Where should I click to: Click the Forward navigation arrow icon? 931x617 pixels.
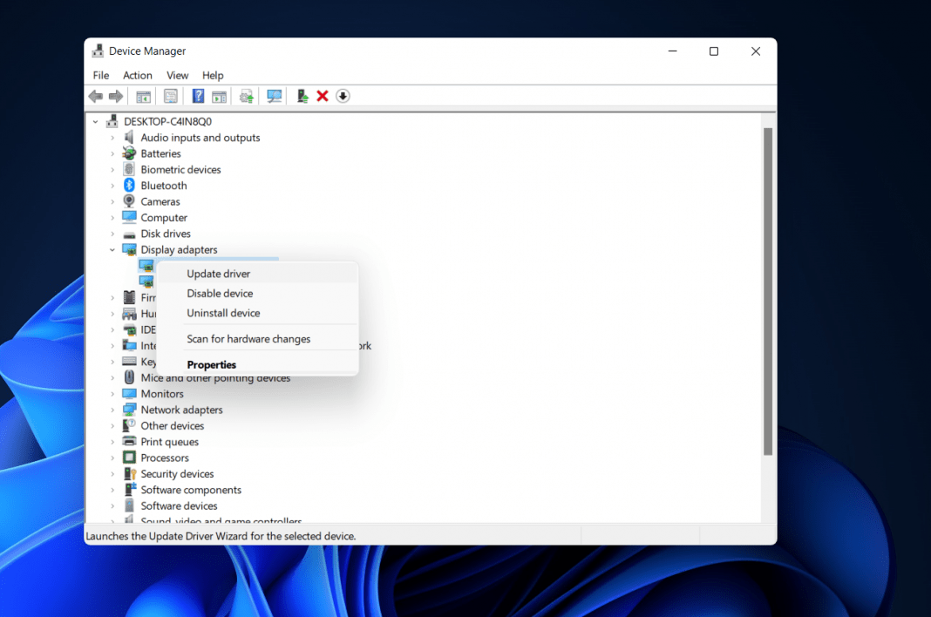[116, 96]
